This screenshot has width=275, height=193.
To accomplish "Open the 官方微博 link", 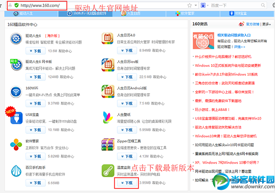I will click(x=253, y=24).
